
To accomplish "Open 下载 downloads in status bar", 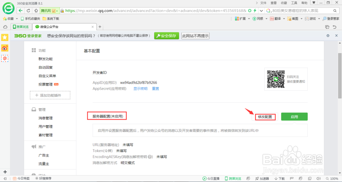I will pos(279,179).
